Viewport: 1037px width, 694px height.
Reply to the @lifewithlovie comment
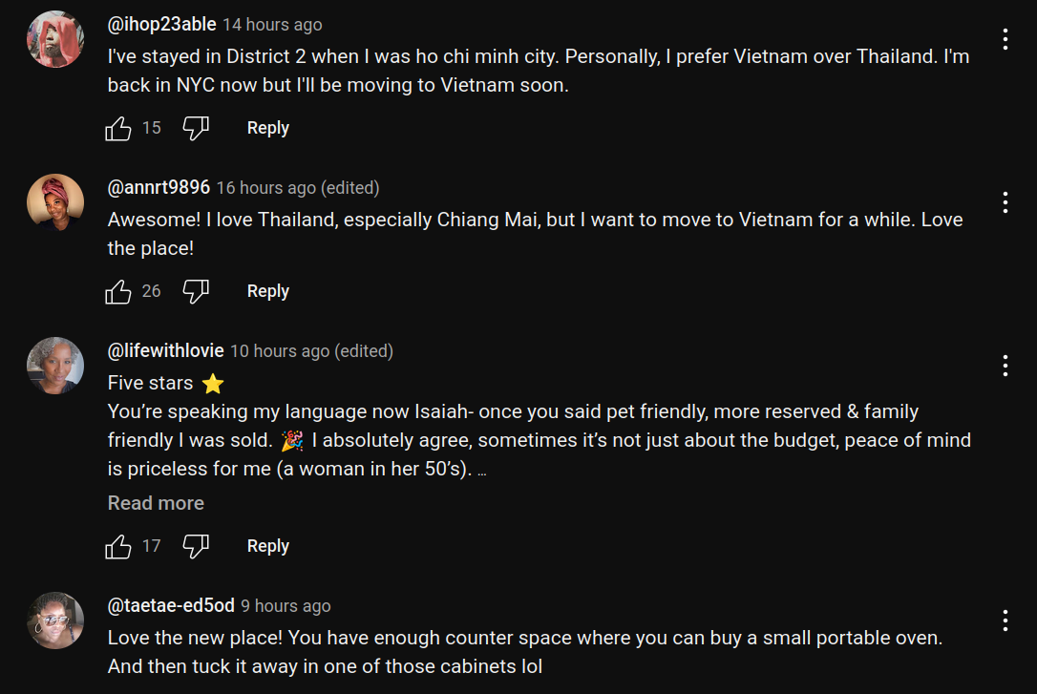tap(267, 546)
